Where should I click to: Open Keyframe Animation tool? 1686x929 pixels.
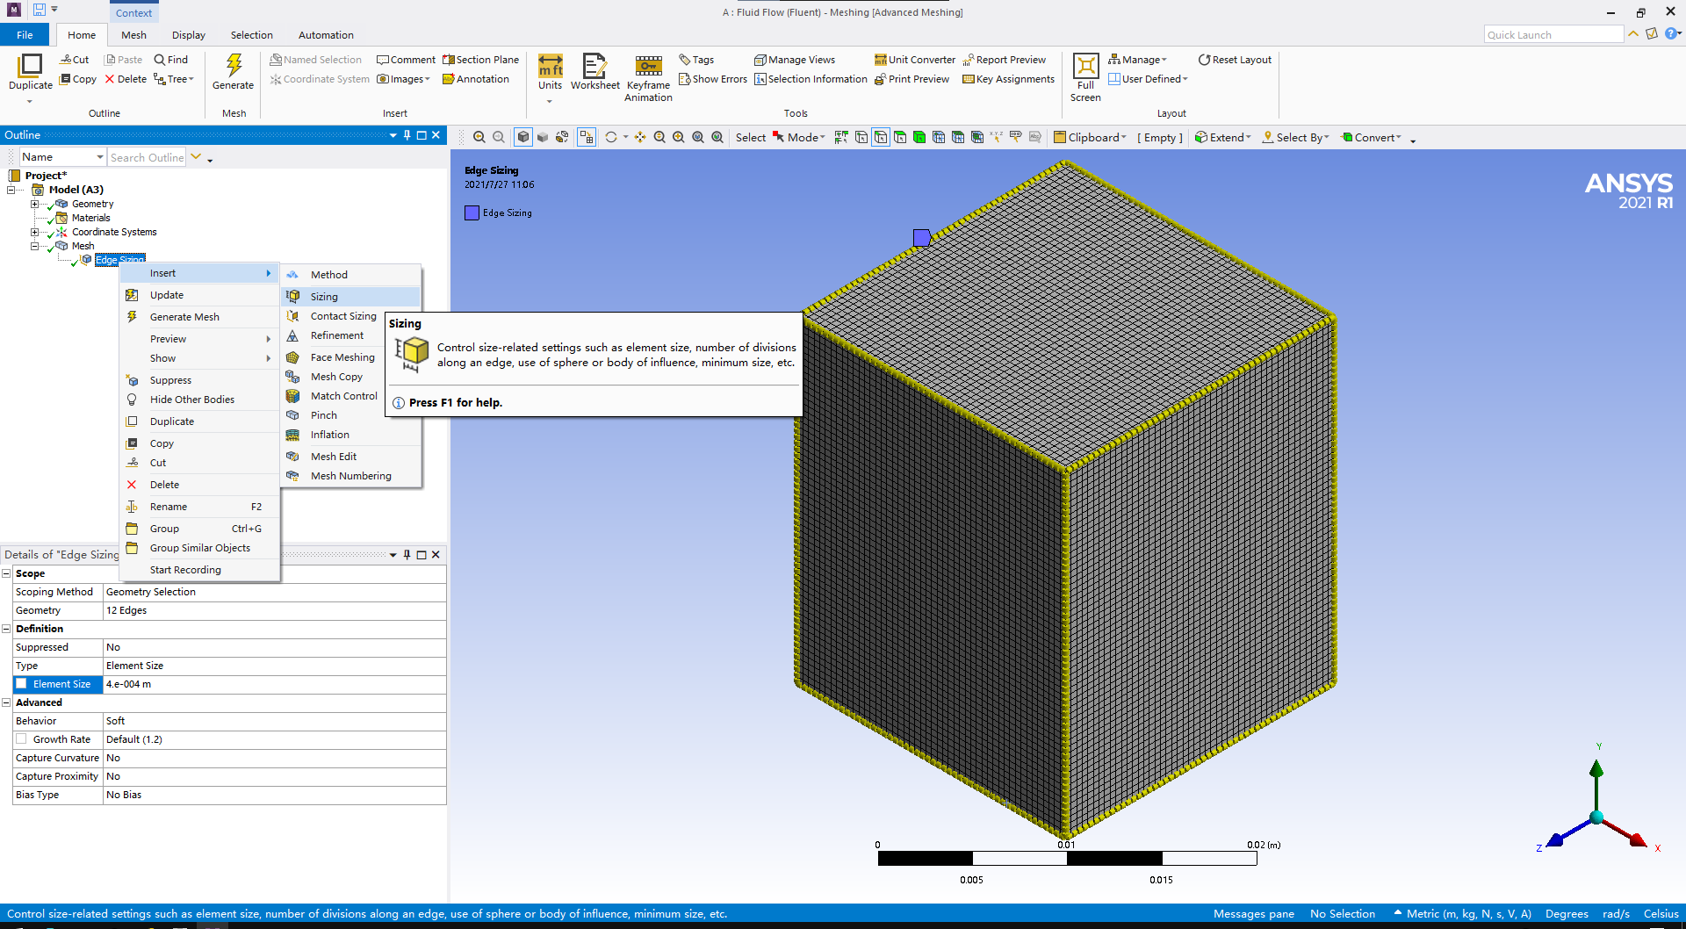tap(648, 77)
